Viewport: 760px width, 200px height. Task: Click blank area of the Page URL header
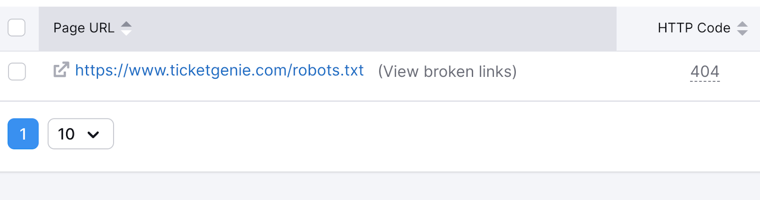(x=370, y=28)
